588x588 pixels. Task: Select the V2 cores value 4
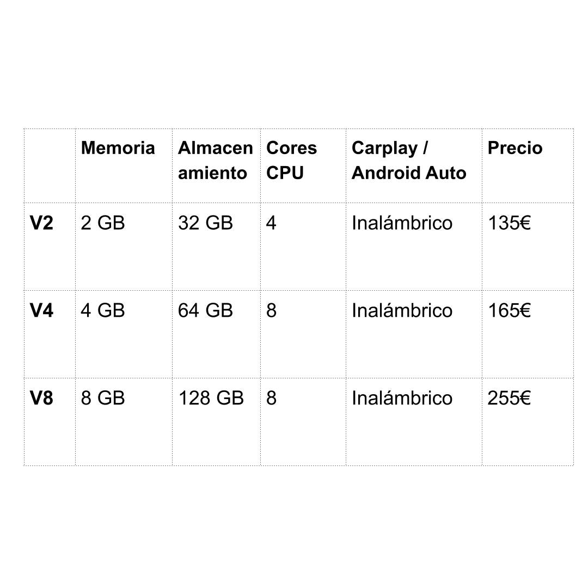[x=271, y=223]
